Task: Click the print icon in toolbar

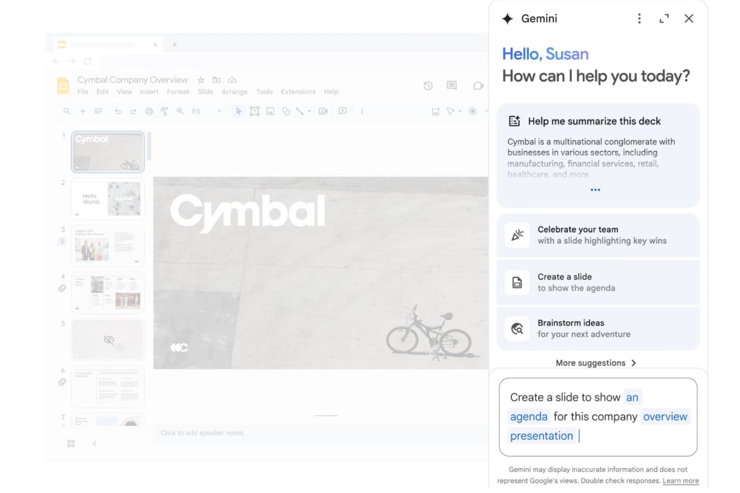Action: click(x=148, y=111)
